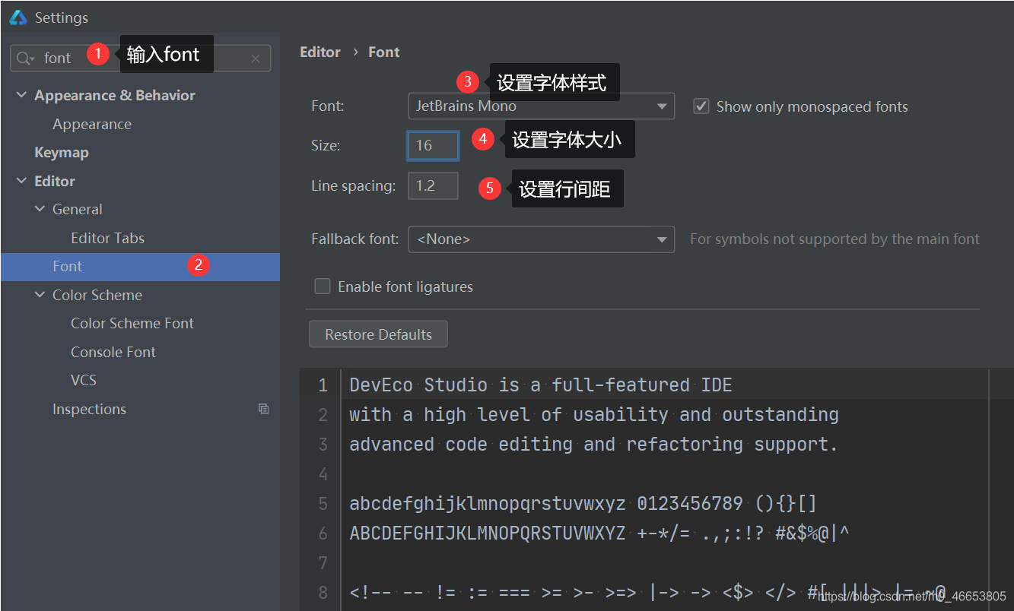
Task: Open the Font family dropdown
Action: (x=541, y=106)
